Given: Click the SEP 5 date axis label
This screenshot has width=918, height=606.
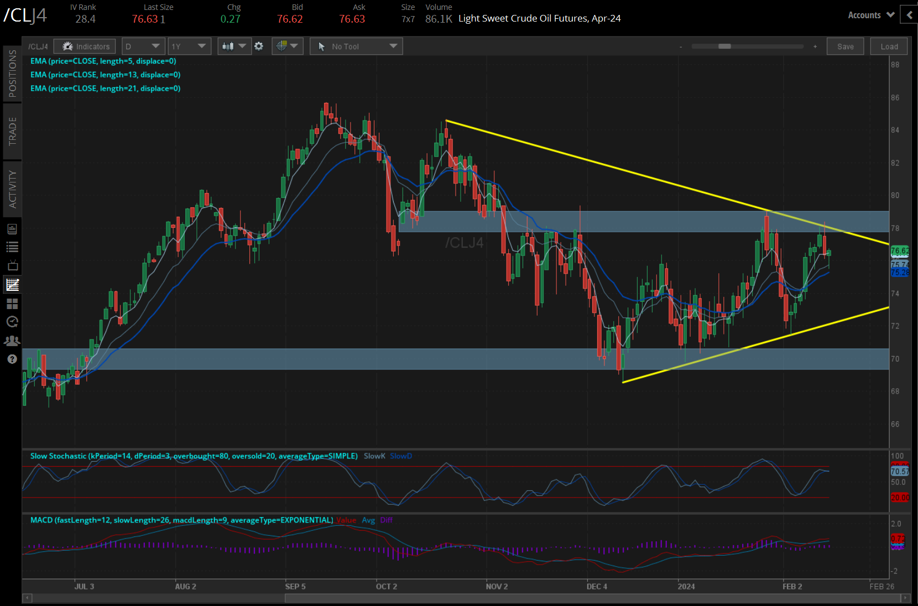Looking at the screenshot, I should [295, 586].
